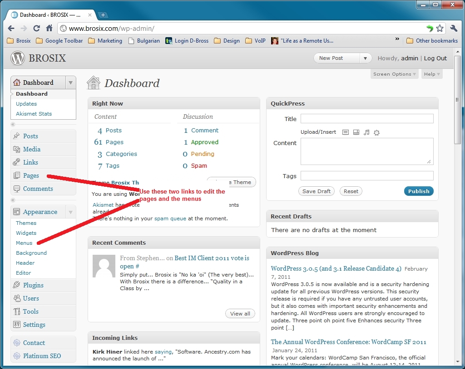465x369 pixels.
Task: Collapse sidebar using upper double-arrow
Action: (x=13, y=124)
